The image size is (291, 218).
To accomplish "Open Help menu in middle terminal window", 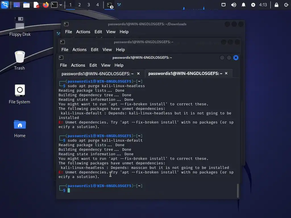I will click(x=120, y=50).
